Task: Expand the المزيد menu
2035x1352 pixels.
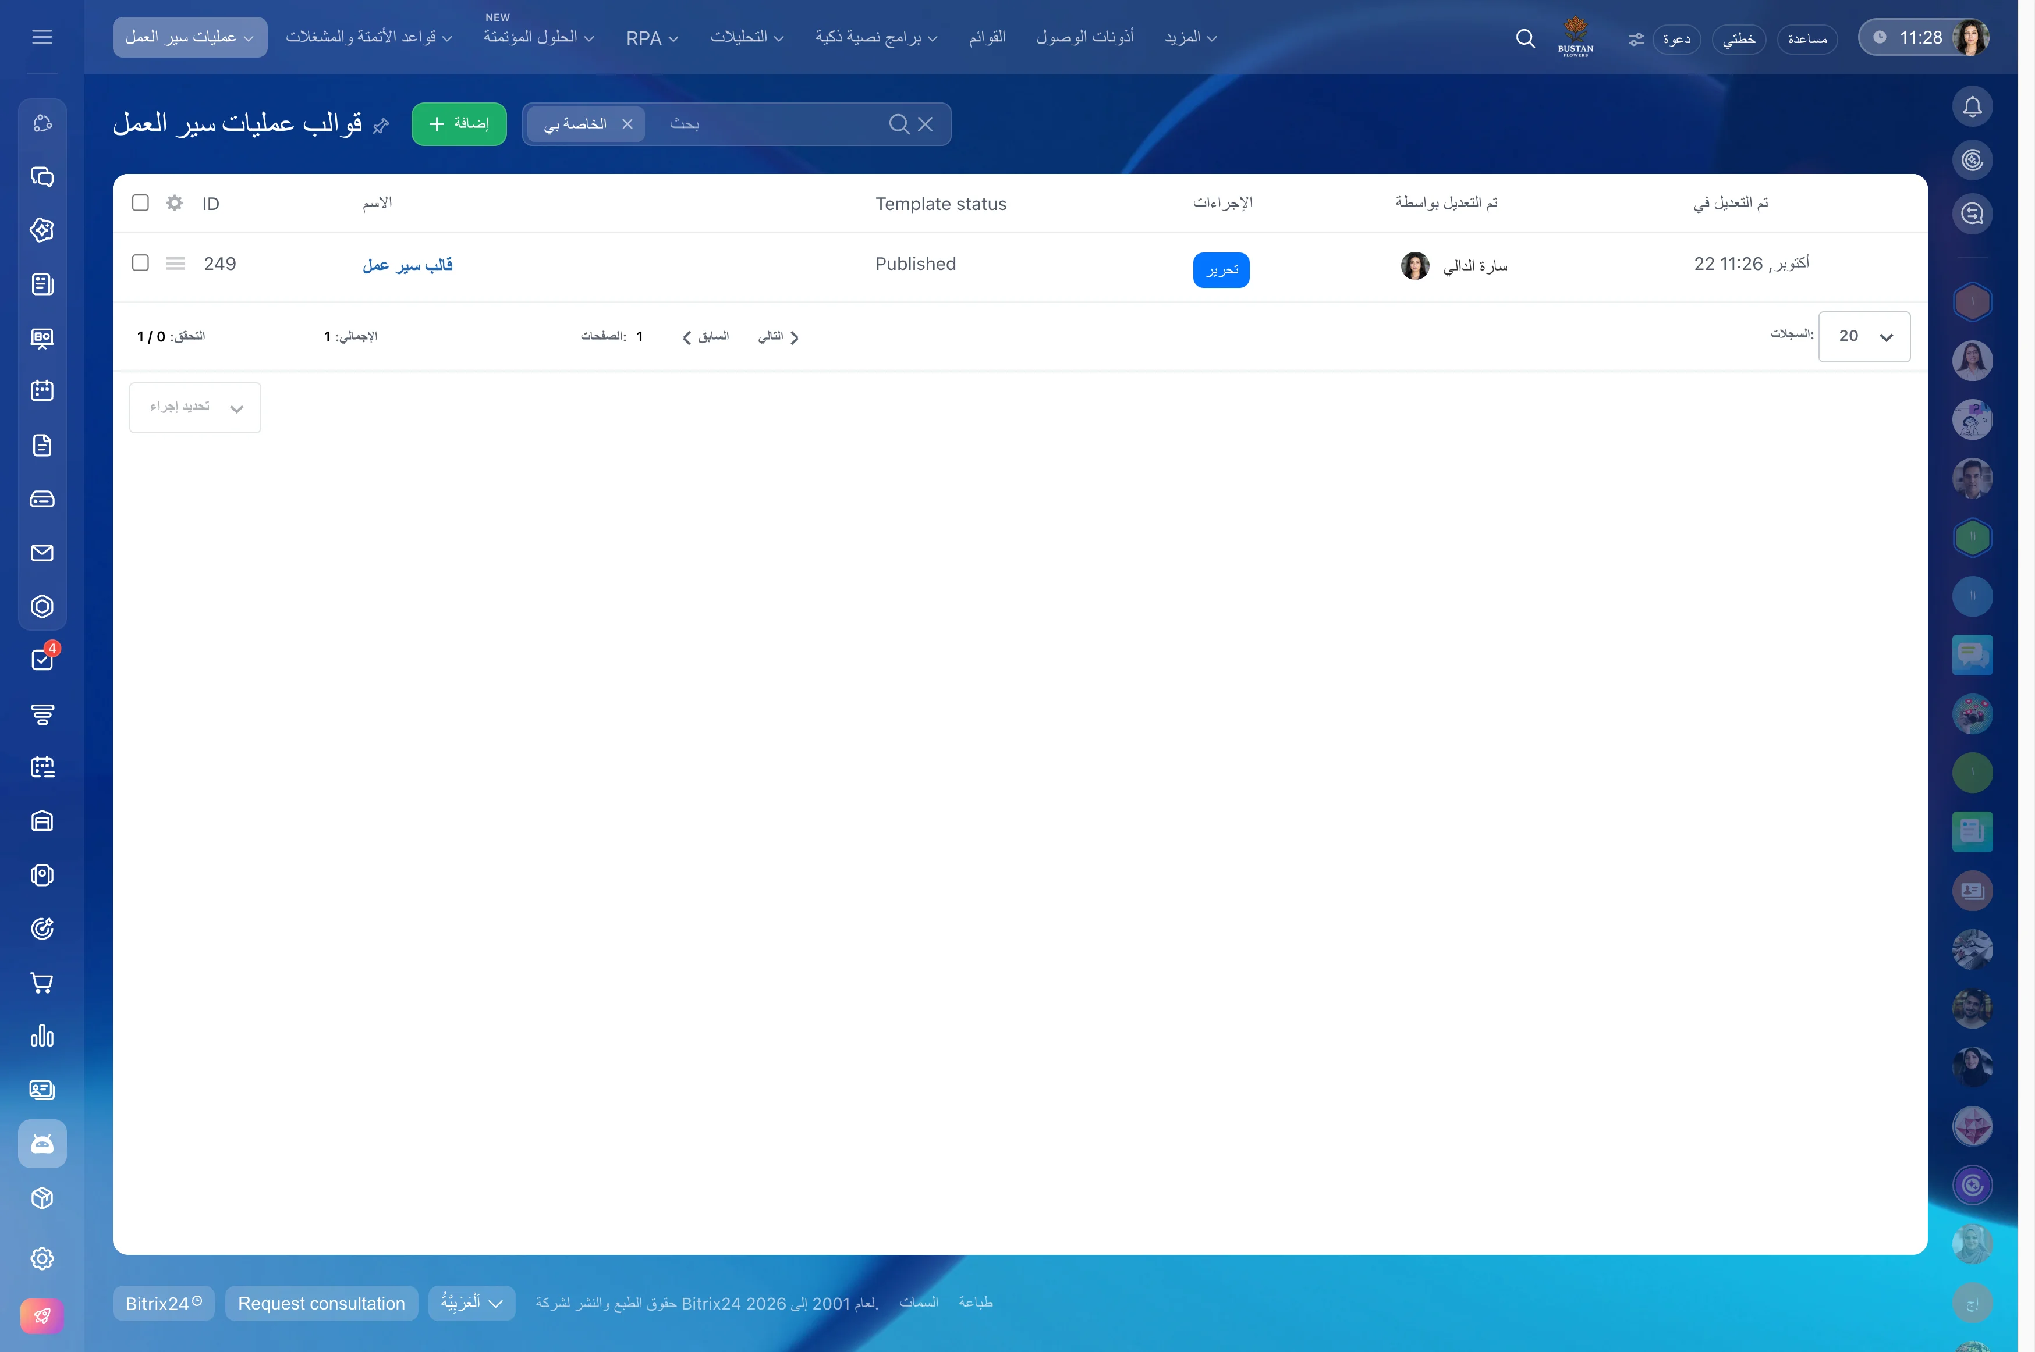Action: pyautogui.click(x=1190, y=37)
